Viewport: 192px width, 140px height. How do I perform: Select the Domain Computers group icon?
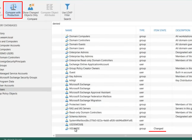(67, 36)
